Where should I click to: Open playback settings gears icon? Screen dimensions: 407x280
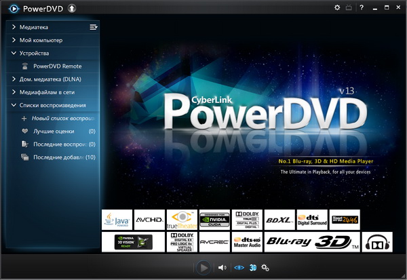tap(266, 268)
